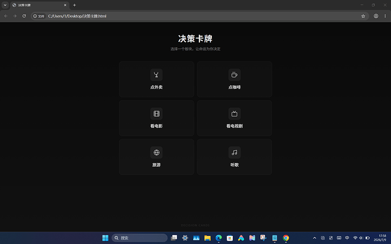The width and height of the screenshot is (391, 244).
Task: Bookmark this page with the star icon
Action: (363, 16)
